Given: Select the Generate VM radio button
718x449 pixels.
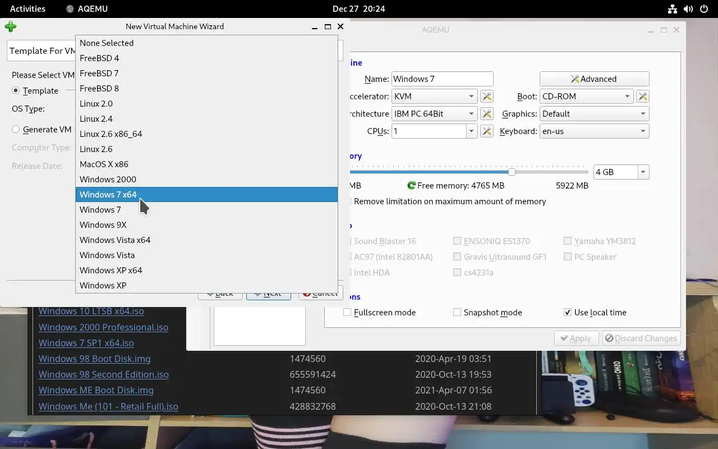Looking at the screenshot, I should (16, 129).
